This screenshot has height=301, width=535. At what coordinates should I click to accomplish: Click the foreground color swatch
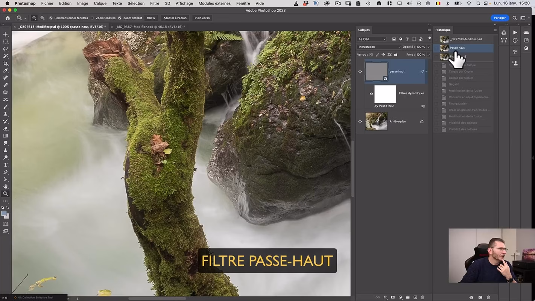coord(4,214)
